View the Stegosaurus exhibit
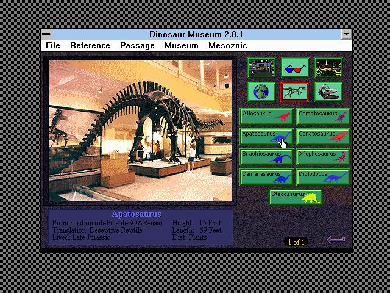Image resolution: width=390 pixels, height=293 pixels. coord(296,197)
